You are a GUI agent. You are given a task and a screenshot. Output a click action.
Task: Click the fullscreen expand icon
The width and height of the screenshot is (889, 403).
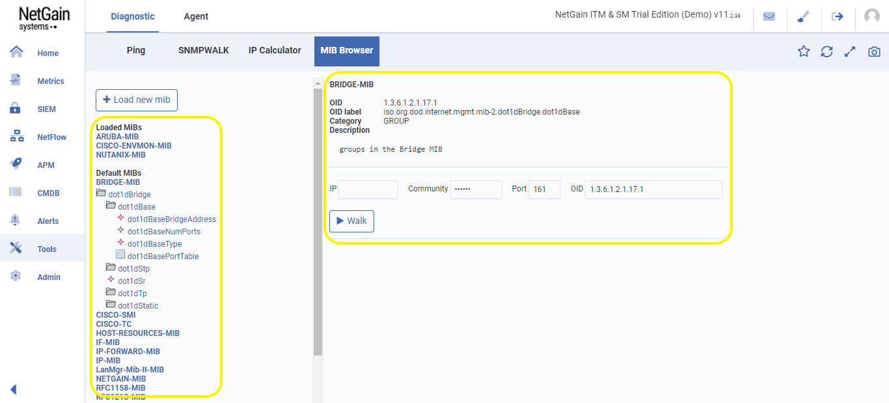click(x=850, y=51)
